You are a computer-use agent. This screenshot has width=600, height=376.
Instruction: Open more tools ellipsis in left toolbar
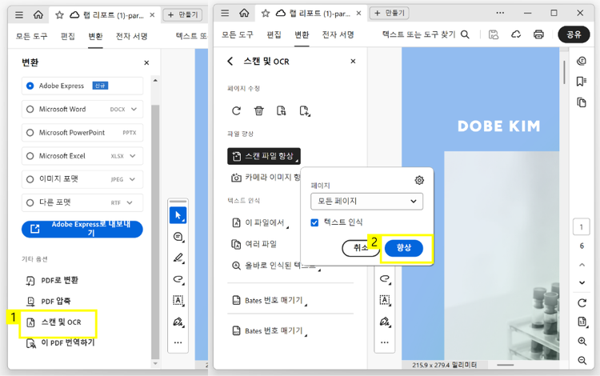click(x=178, y=342)
